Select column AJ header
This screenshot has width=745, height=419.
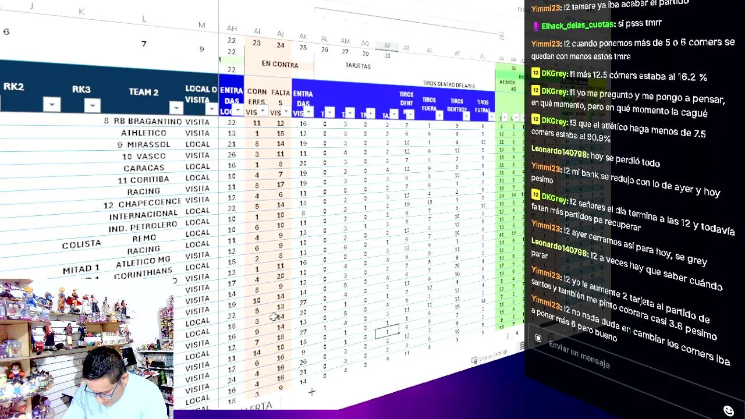tap(280, 34)
